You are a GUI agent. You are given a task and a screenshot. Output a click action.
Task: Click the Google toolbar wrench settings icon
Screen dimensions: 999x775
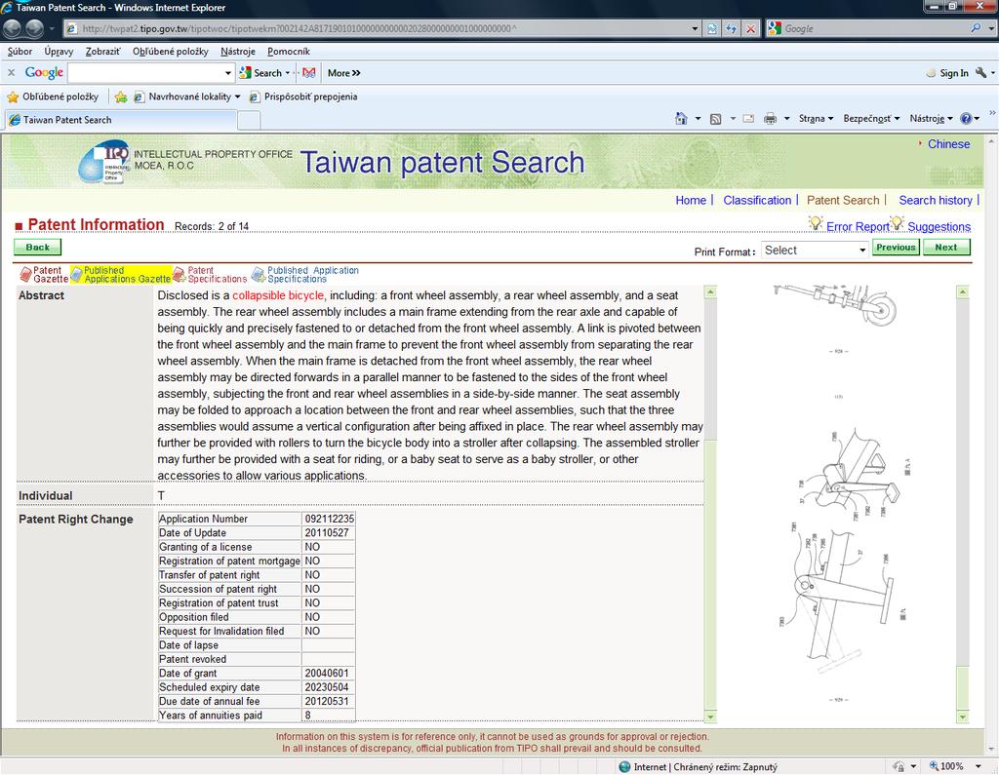tap(981, 72)
